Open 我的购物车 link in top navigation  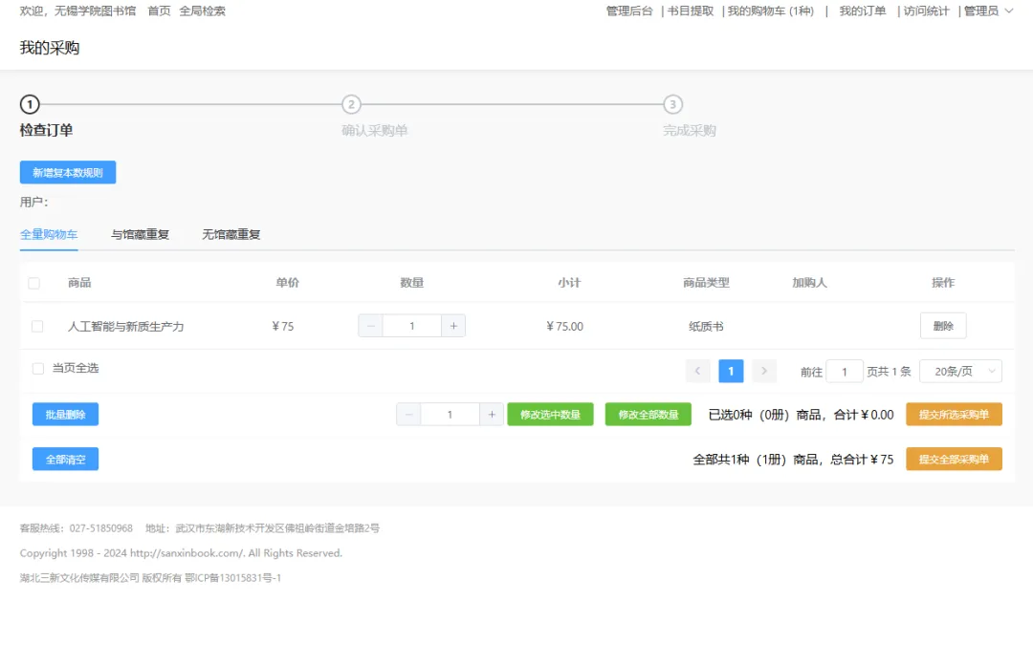(x=770, y=11)
